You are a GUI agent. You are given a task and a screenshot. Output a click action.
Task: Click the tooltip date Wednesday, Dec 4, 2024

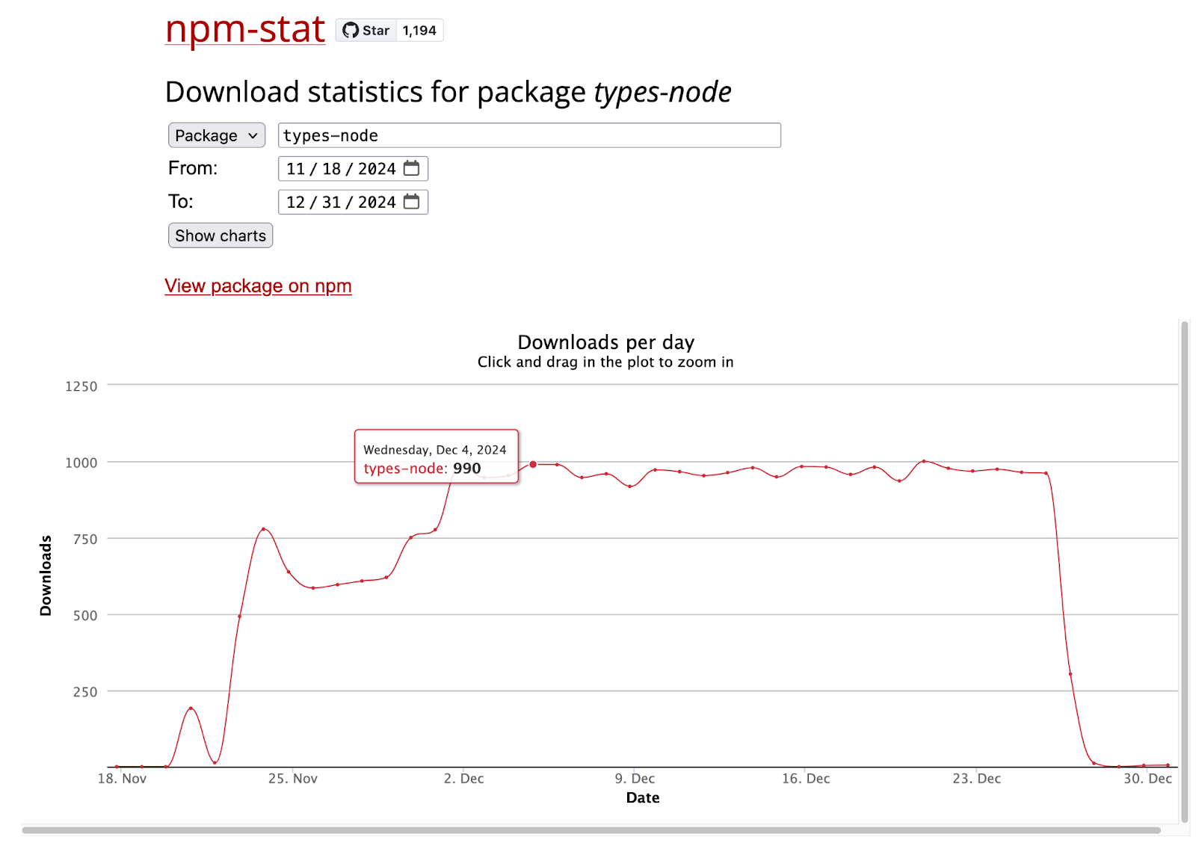(x=435, y=450)
